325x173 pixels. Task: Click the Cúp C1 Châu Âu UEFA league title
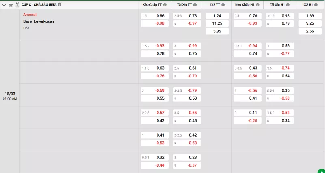[x=39, y=4]
